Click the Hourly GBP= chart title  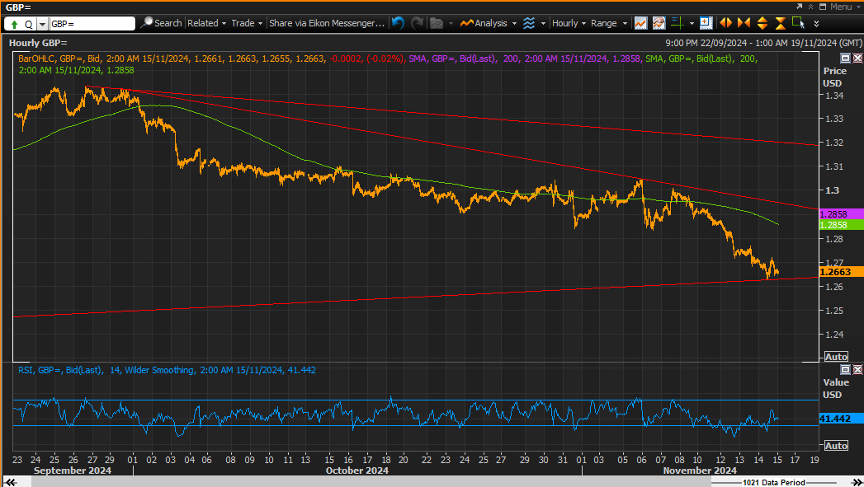[38, 43]
